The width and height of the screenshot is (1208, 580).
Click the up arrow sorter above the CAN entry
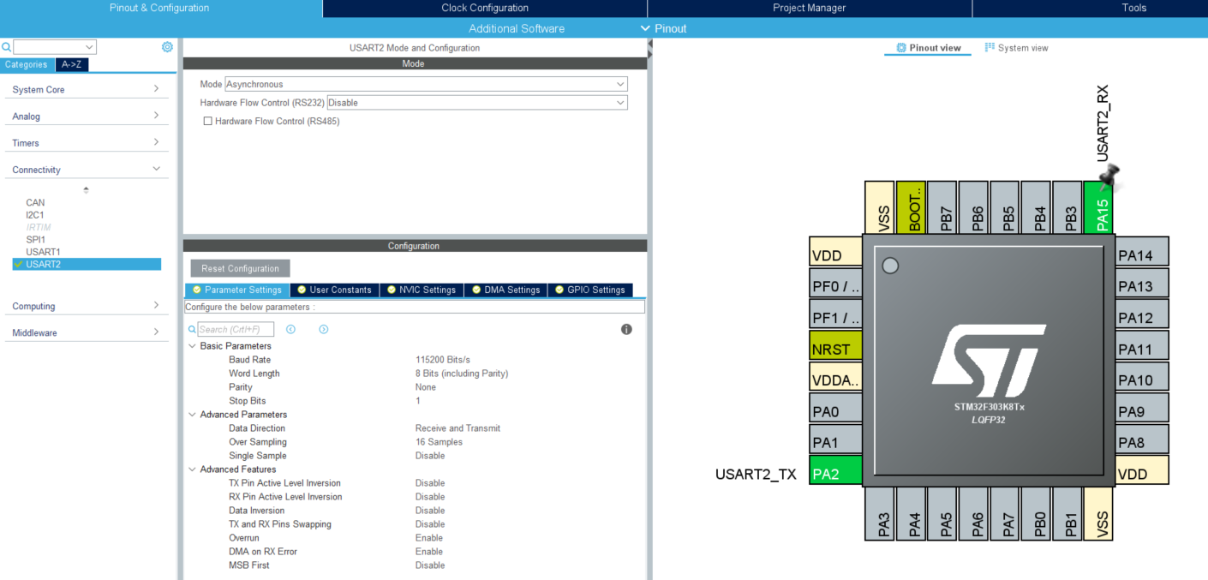[x=86, y=190]
